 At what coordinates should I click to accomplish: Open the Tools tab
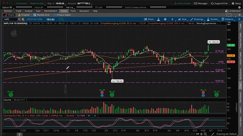click(73, 11)
